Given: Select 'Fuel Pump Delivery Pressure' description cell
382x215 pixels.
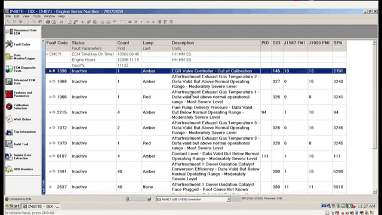Looking at the screenshot, I should point(215,112).
